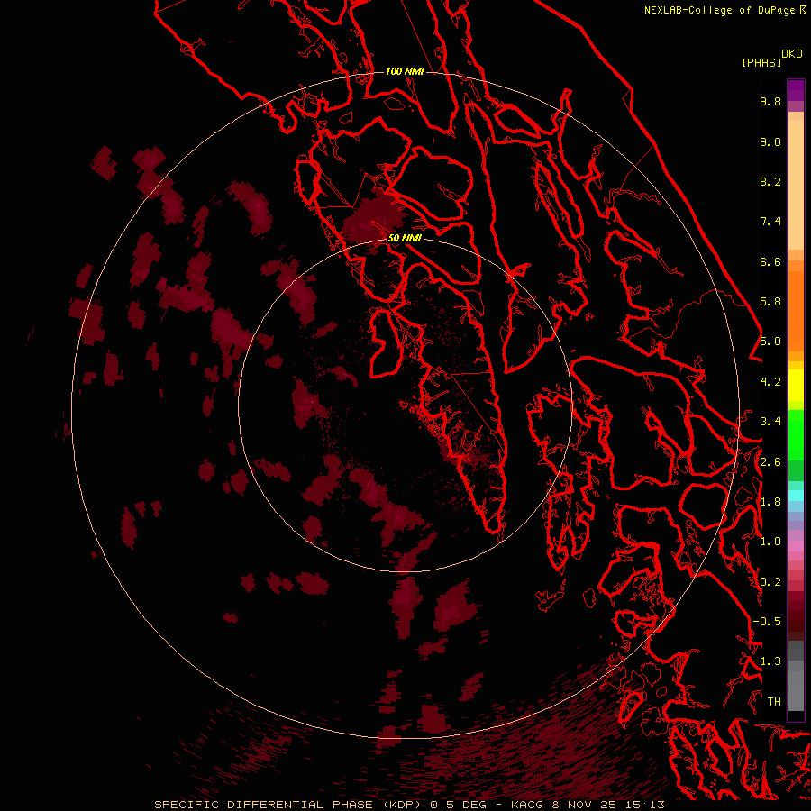Viewport: 811px width, 811px height.
Task: Click the DKD product code label
Action: point(792,54)
